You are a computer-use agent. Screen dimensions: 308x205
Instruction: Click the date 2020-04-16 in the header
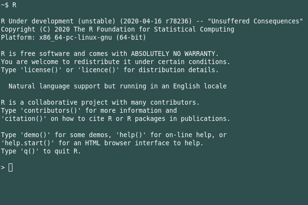(x=143, y=21)
